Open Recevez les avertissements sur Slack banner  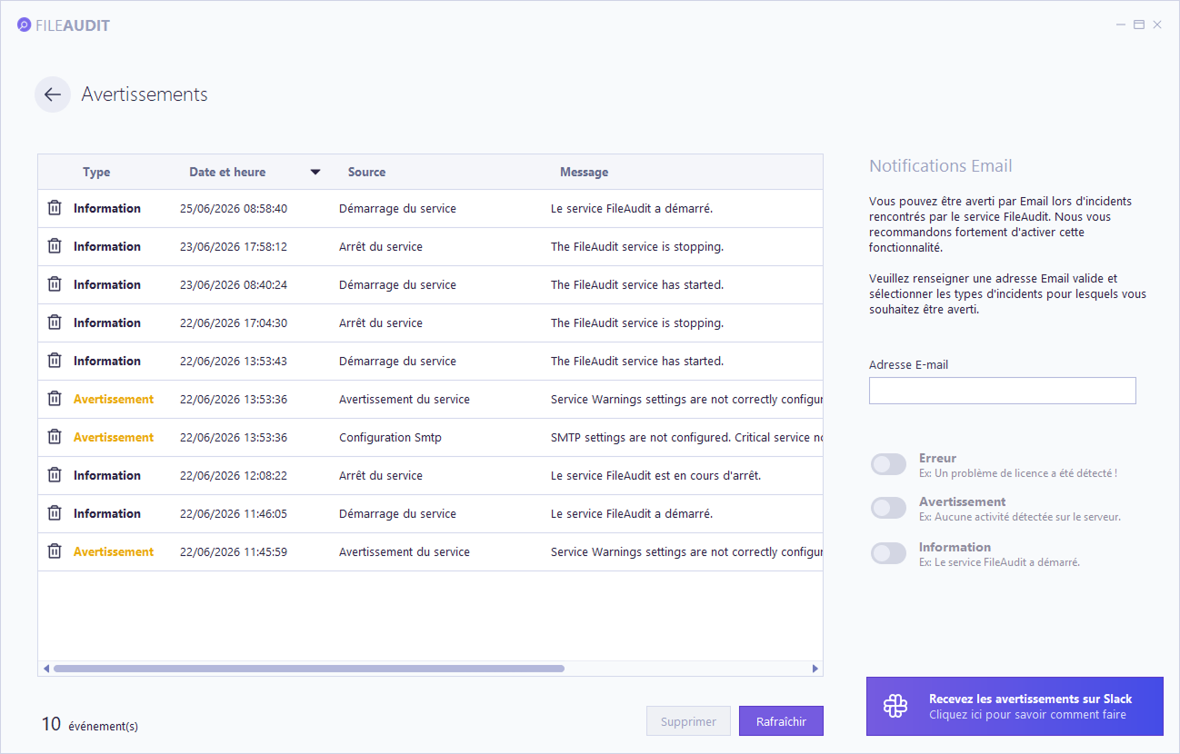1015,706
